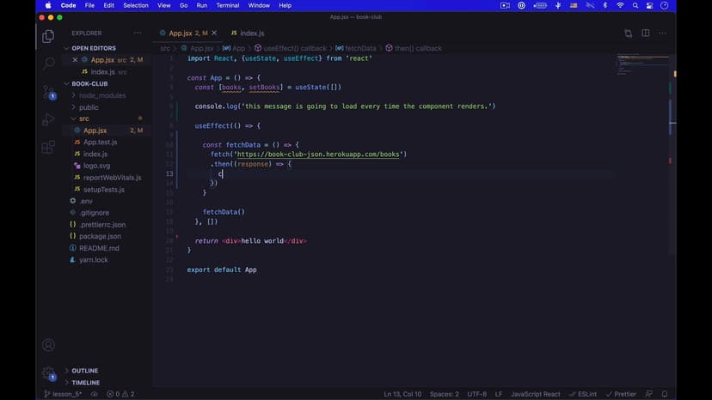Viewport: 712px width, 400px height.
Task: Click the Prettier status bar button
Action: click(x=622, y=394)
